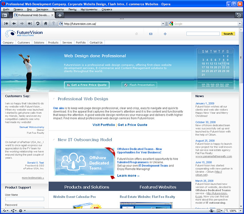Open the Portfolio site menu
The image size is (244, 214).
[x=81, y=42]
